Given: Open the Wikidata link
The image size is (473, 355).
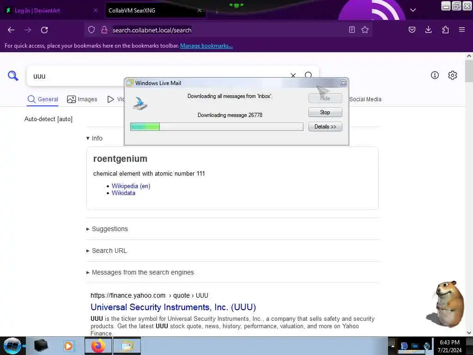Looking at the screenshot, I should tap(123, 193).
